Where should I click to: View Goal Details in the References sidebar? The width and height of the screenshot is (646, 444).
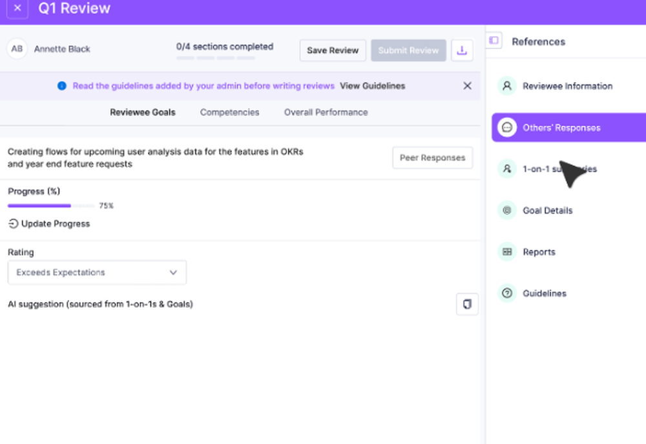547,210
